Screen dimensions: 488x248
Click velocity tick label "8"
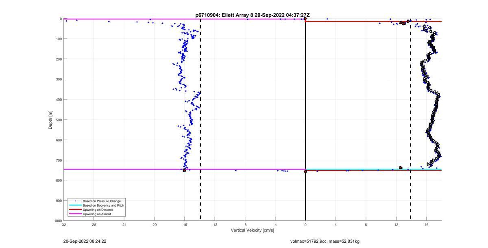pyautogui.click(x=366, y=224)
